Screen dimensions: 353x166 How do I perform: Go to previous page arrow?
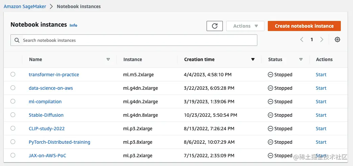click(302, 40)
